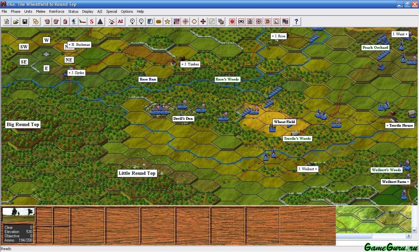This screenshot has width=419, height=252.
Task: Open the File menu
Action: 4,11
